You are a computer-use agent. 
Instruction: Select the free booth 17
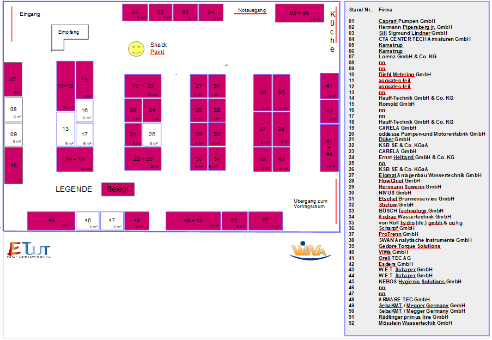(x=84, y=135)
